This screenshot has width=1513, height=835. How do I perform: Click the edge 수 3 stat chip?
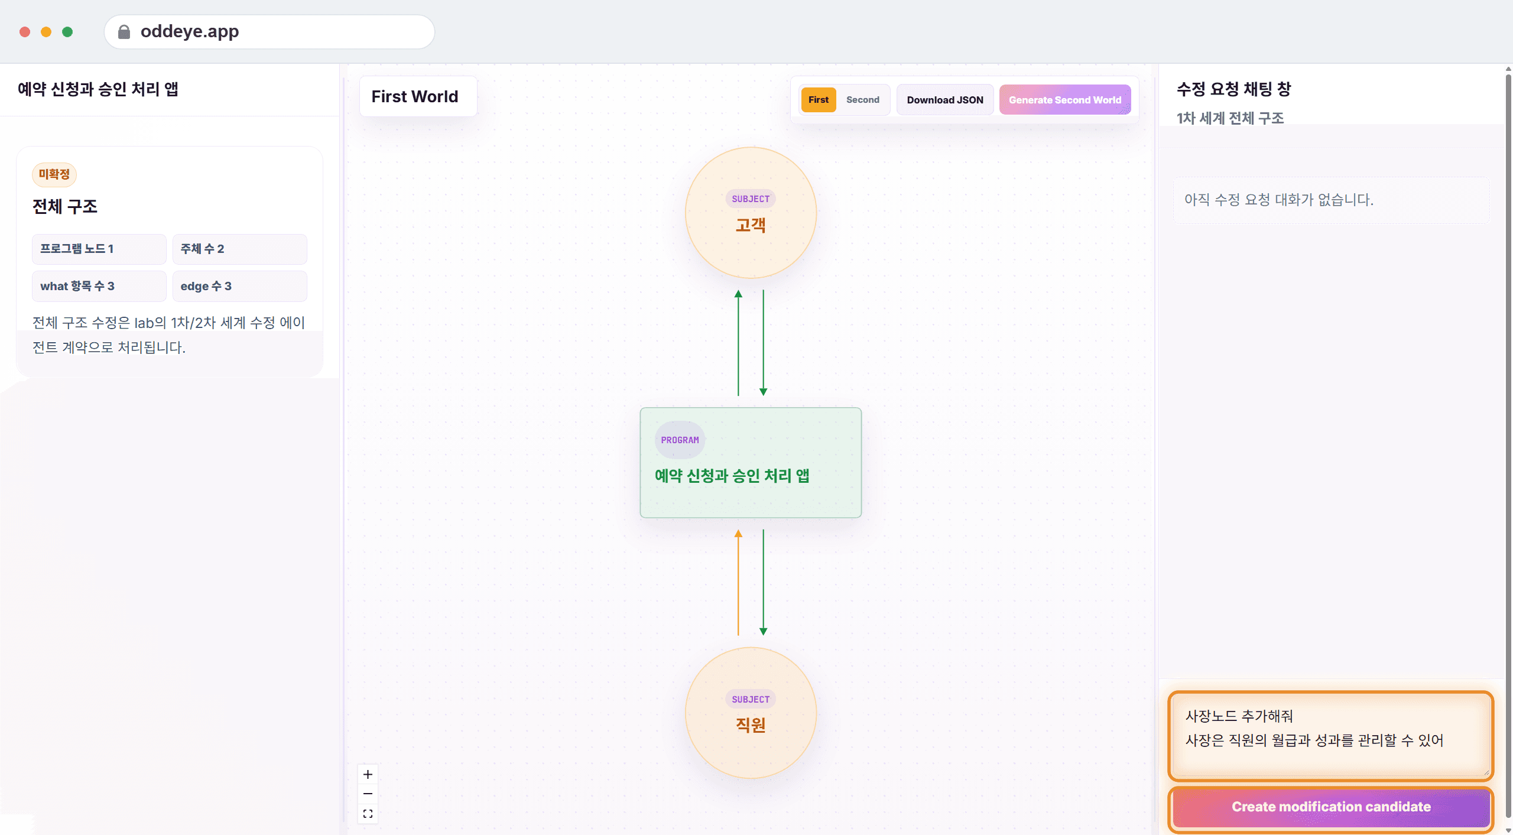[x=239, y=286]
